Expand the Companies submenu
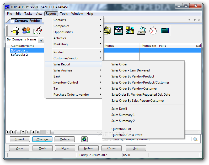The height and width of the screenshot is (165, 209). [74, 26]
